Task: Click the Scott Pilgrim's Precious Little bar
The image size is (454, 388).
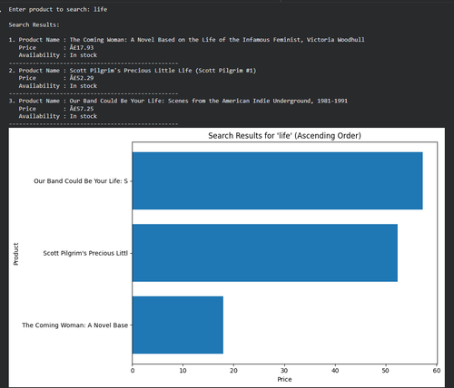Action: (265, 253)
